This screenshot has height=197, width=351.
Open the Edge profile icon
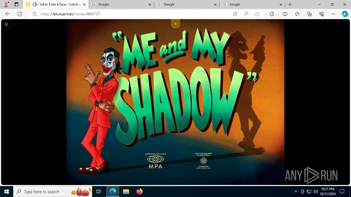click(x=6, y=4)
